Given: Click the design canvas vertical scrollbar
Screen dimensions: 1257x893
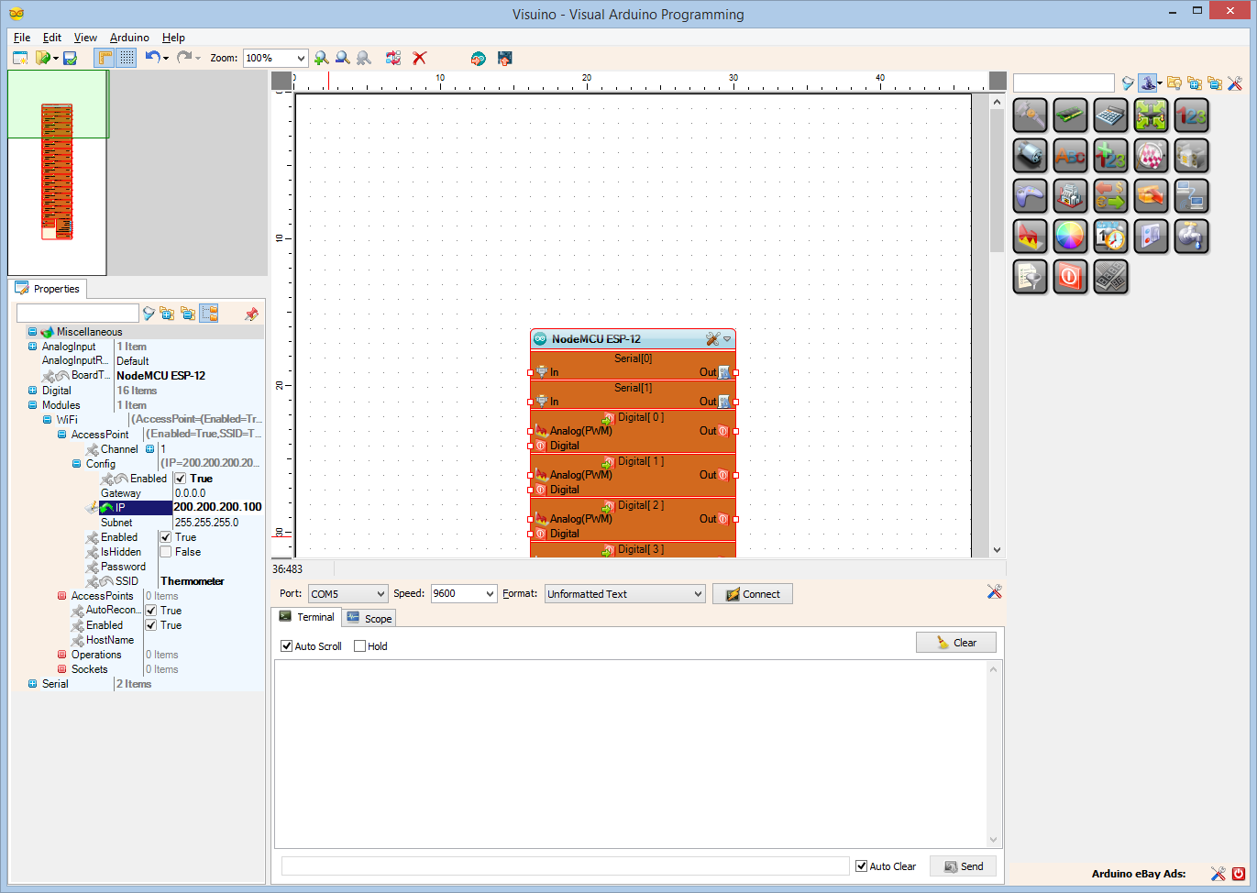Looking at the screenshot, I should (x=998, y=325).
